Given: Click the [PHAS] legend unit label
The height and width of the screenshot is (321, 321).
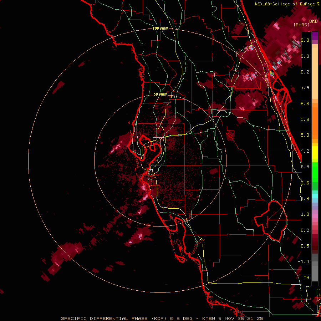Looking at the screenshot, I should 301,25.
